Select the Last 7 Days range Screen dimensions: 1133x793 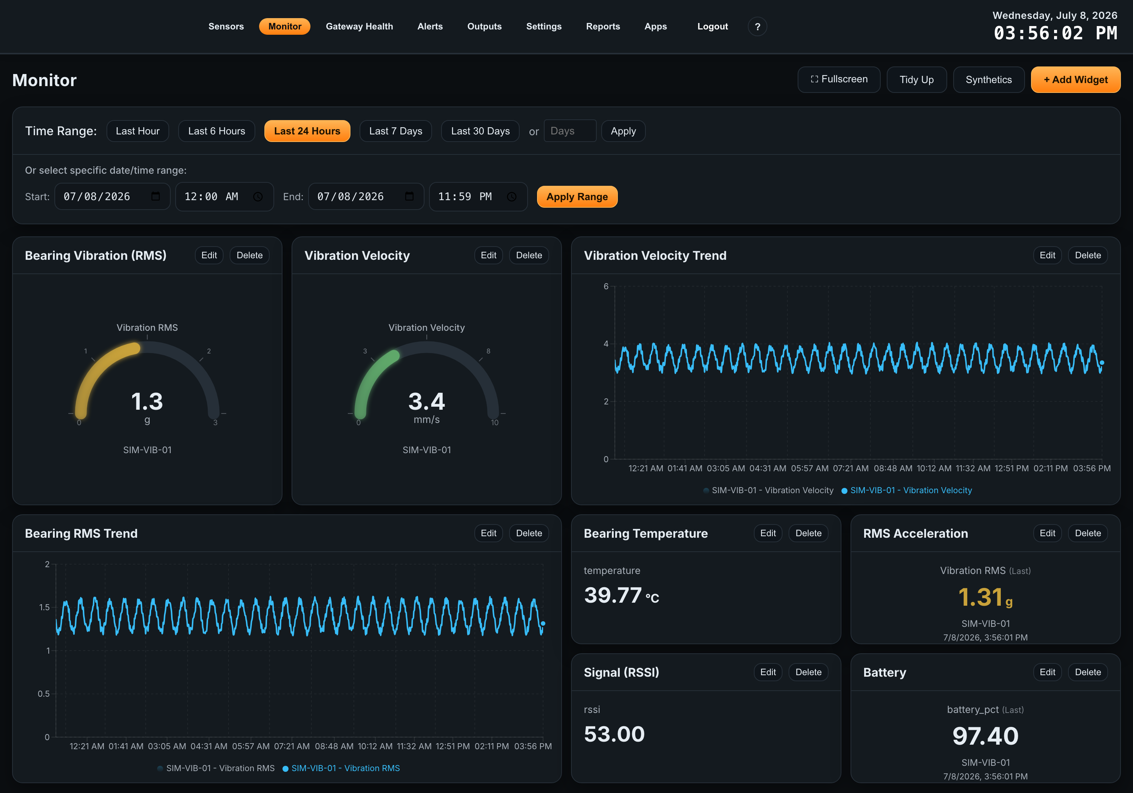[x=395, y=131]
